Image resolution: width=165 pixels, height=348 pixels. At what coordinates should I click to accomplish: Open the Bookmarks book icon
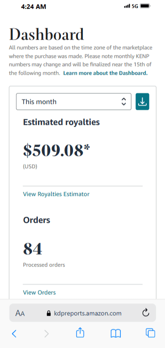point(116,333)
